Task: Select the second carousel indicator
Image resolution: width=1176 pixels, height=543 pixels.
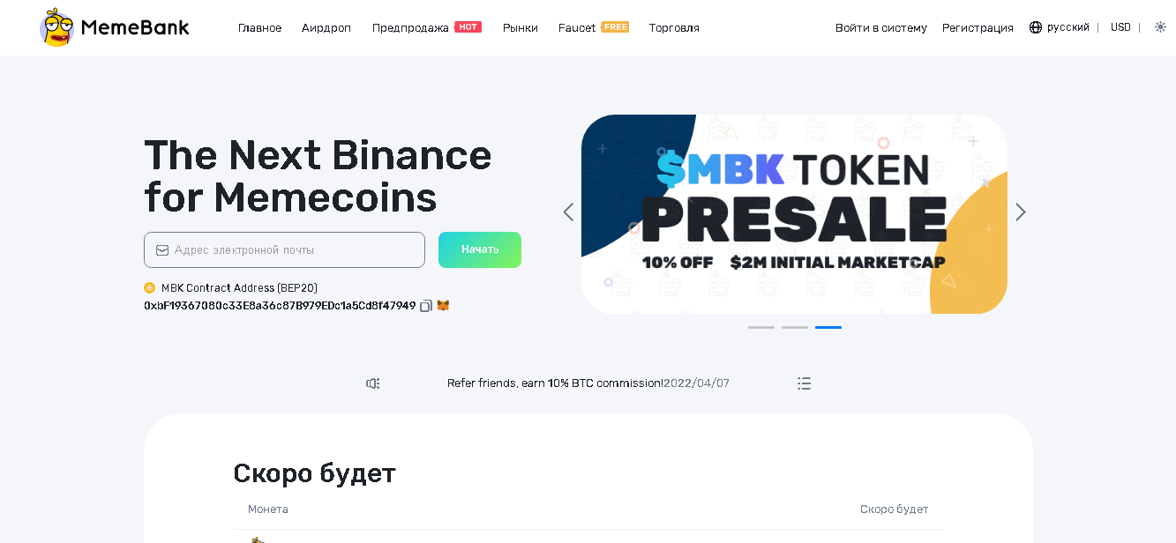Action: click(795, 327)
